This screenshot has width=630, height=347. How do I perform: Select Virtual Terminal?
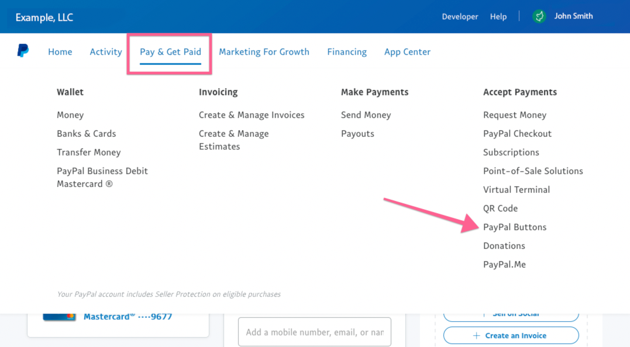tap(517, 190)
